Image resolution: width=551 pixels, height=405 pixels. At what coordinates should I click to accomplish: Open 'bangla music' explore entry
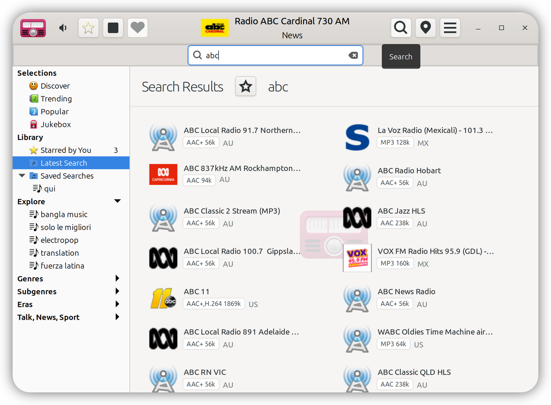[64, 214]
